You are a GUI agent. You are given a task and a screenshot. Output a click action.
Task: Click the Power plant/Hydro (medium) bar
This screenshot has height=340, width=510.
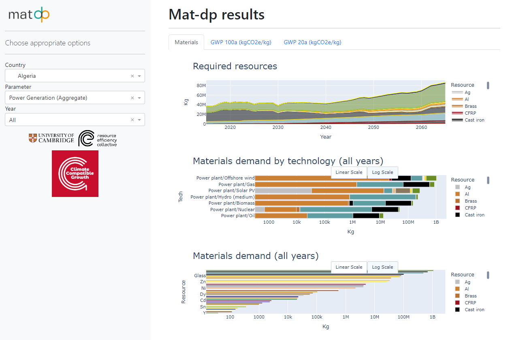point(336,197)
